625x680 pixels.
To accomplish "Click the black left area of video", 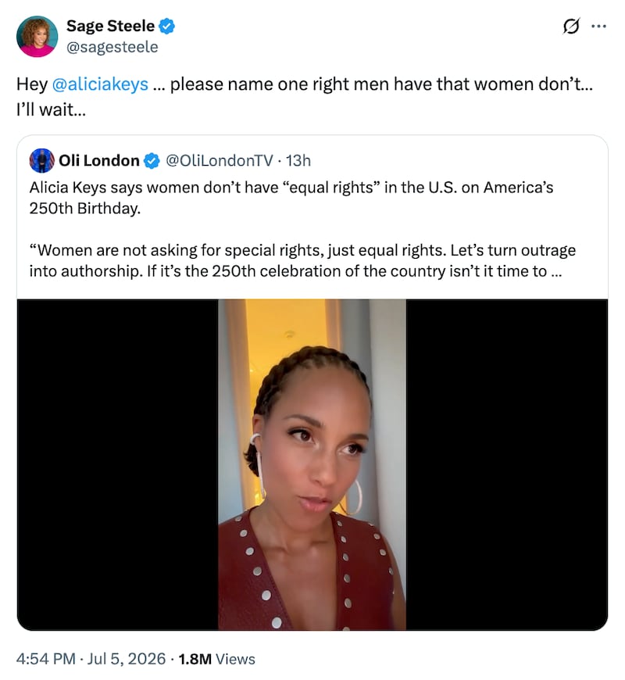I will coord(117,464).
